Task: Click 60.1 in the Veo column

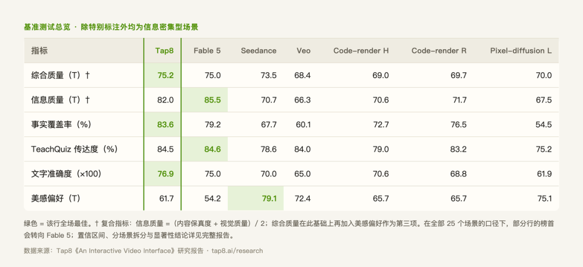Action: pyautogui.click(x=303, y=125)
